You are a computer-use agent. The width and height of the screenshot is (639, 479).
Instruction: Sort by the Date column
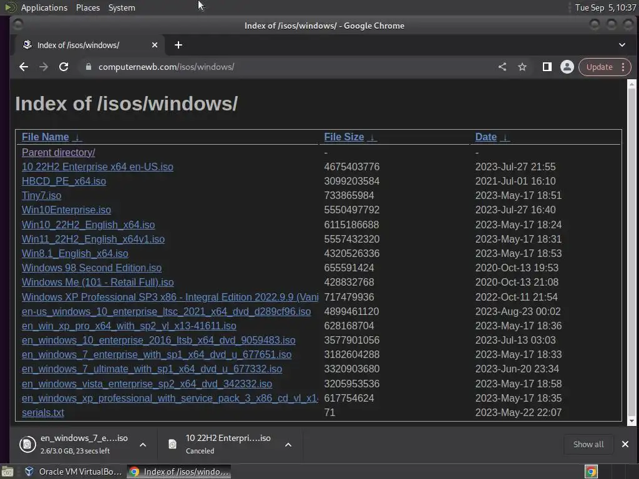pyautogui.click(x=485, y=137)
